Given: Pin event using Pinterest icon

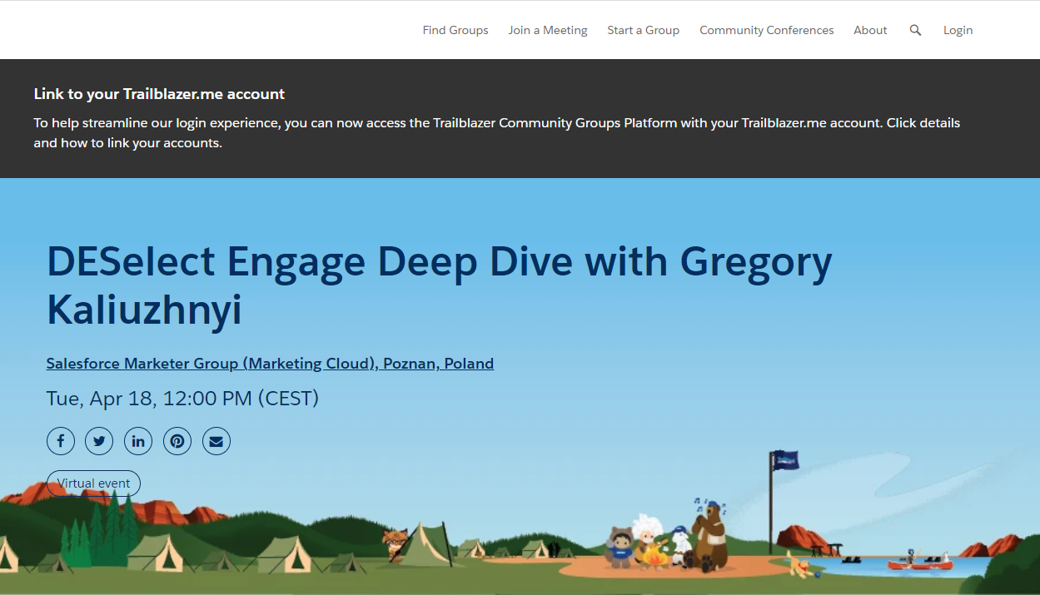Looking at the screenshot, I should pyautogui.click(x=177, y=441).
